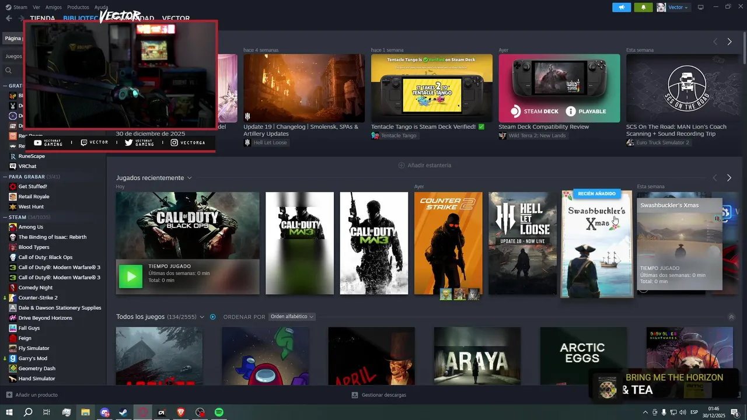Move recently played shelf left with arrow

point(715,177)
